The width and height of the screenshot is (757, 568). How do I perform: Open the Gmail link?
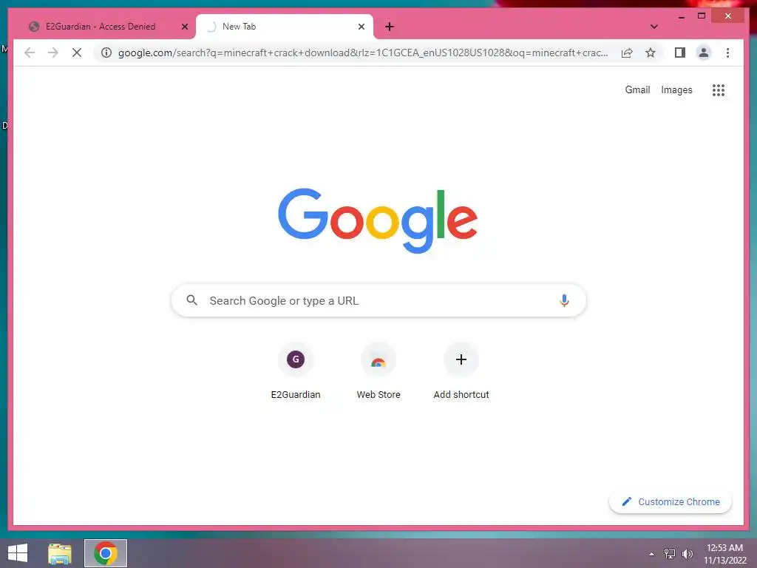coord(637,89)
